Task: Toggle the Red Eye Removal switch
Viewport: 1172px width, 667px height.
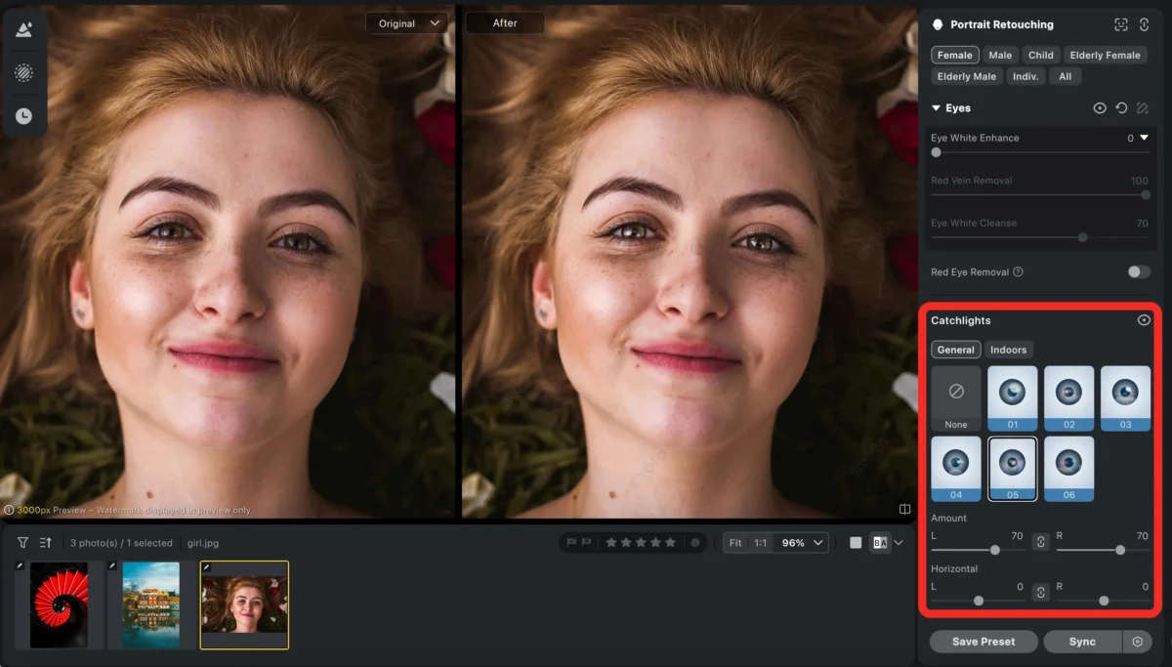Action: [x=1138, y=271]
